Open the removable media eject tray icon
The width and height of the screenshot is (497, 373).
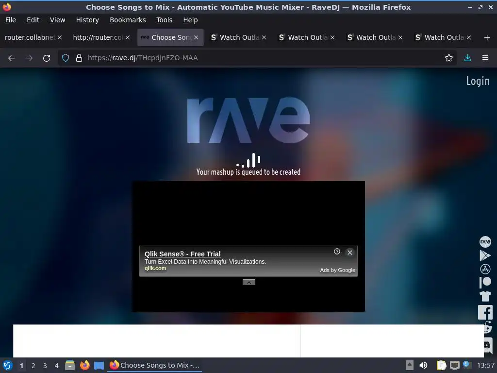point(410,365)
